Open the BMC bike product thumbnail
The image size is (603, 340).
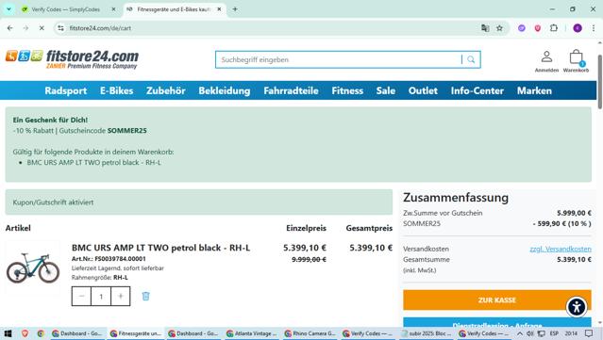coord(33,267)
